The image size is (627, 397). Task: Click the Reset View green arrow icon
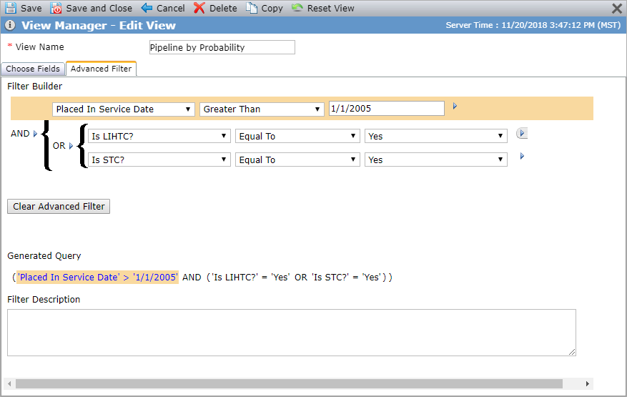tap(297, 8)
